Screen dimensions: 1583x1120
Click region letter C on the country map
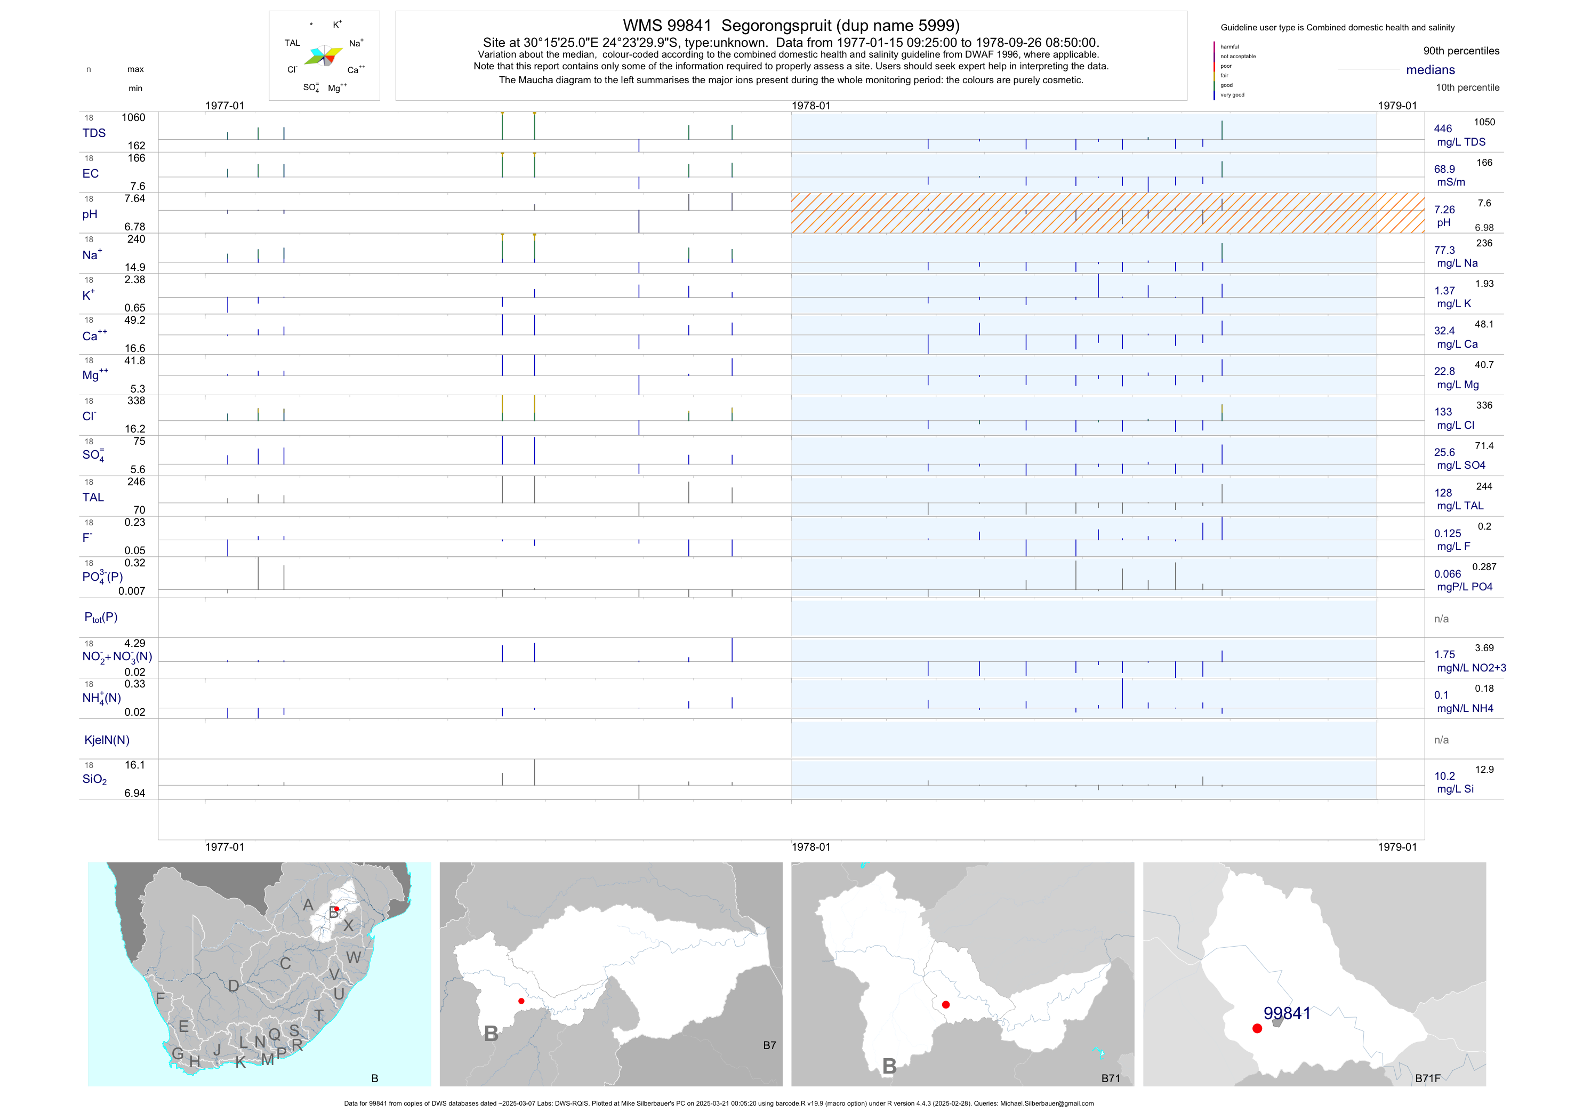click(x=285, y=963)
